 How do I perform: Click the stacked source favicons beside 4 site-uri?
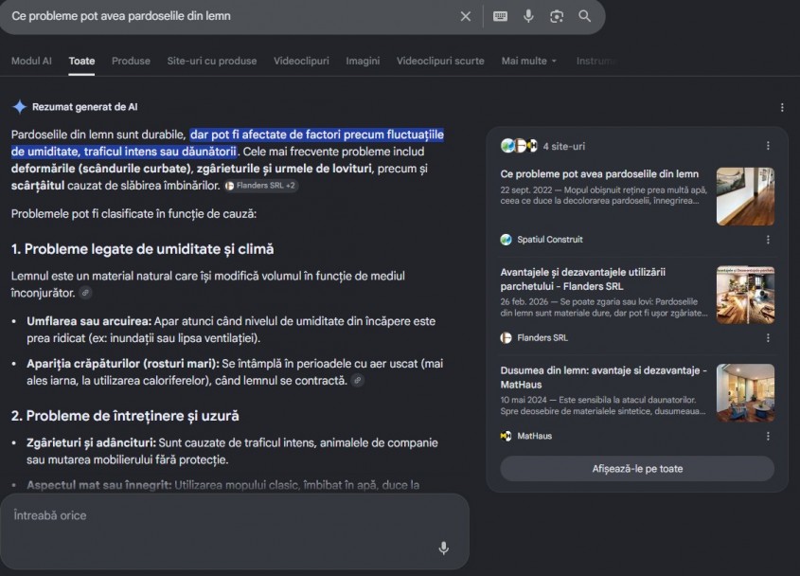click(x=519, y=146)
